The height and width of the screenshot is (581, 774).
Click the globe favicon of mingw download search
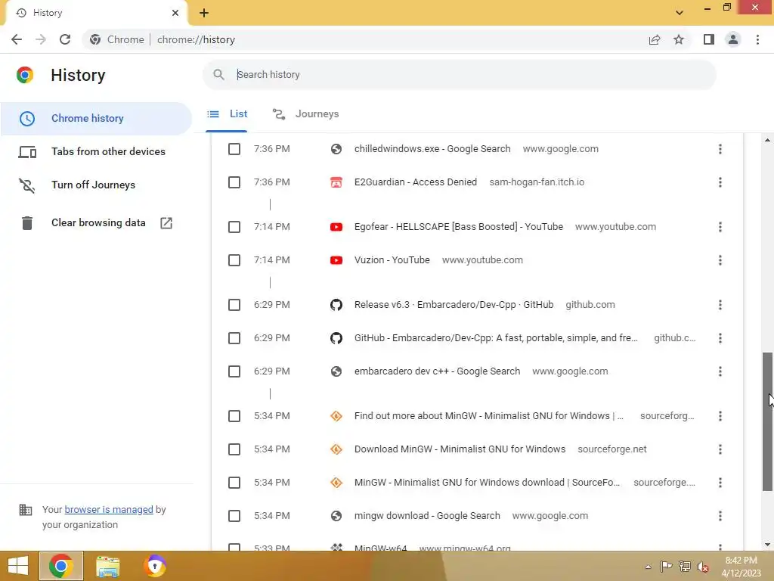336,516
